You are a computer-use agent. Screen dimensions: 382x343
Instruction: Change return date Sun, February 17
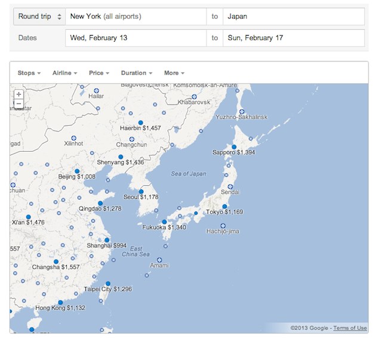point(294,38)
